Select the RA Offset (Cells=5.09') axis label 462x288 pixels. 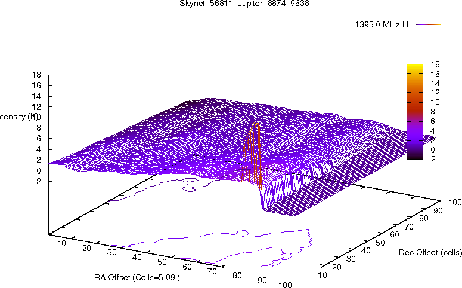(137, 278)
